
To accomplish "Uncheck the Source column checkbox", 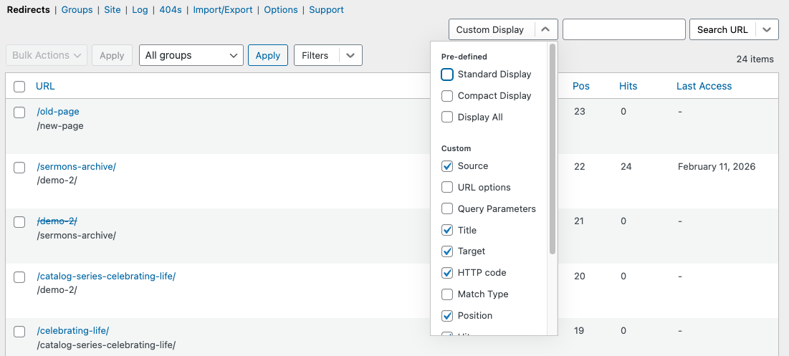I will (447, 166).
